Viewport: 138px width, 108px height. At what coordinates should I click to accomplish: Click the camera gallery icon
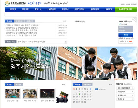point(62,97)
